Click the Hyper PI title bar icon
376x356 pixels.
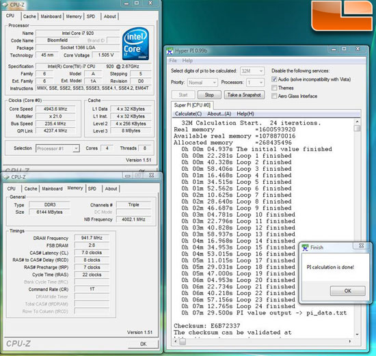[170, 51]
